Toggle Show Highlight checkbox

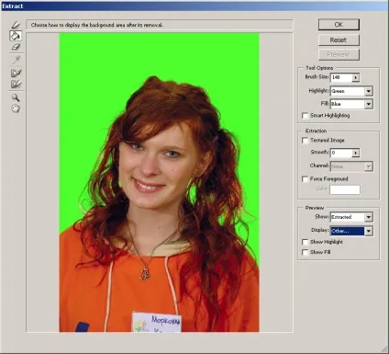tap(305, 242)
